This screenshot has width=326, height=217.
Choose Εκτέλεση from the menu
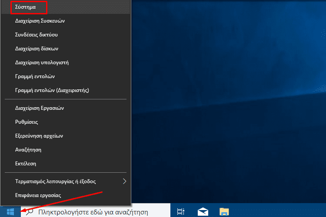66,164
